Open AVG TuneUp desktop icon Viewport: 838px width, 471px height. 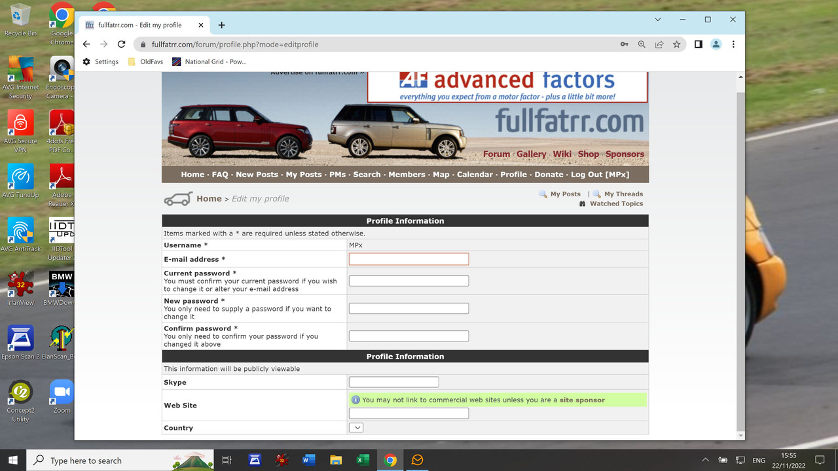(20, 181)
